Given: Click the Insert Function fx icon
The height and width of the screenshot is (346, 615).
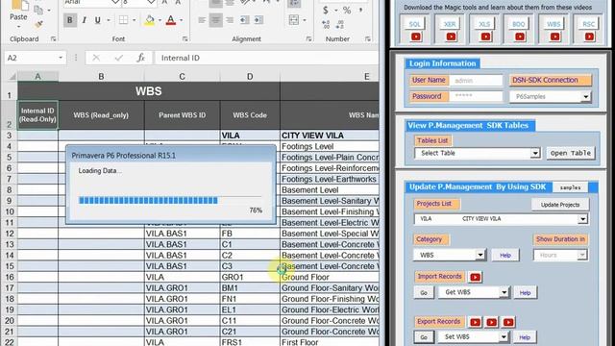Looking at the screenshot, I should click(x=140, y=58).
